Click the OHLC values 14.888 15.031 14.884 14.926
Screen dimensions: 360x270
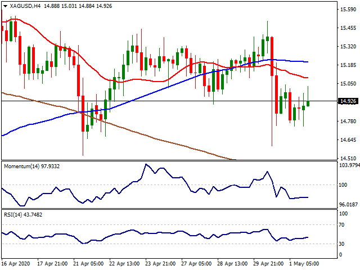[x=78, y=6]
